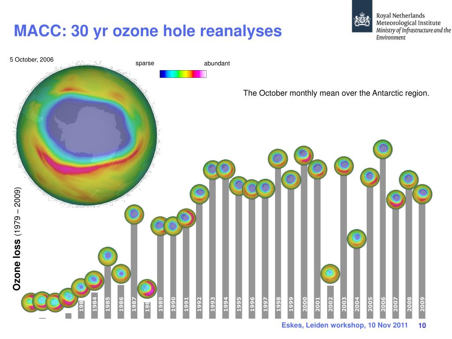This screenshot has height=339, width=452.
Task: Click the 2009 year label on its bar
Action: (x=422, y=304)
